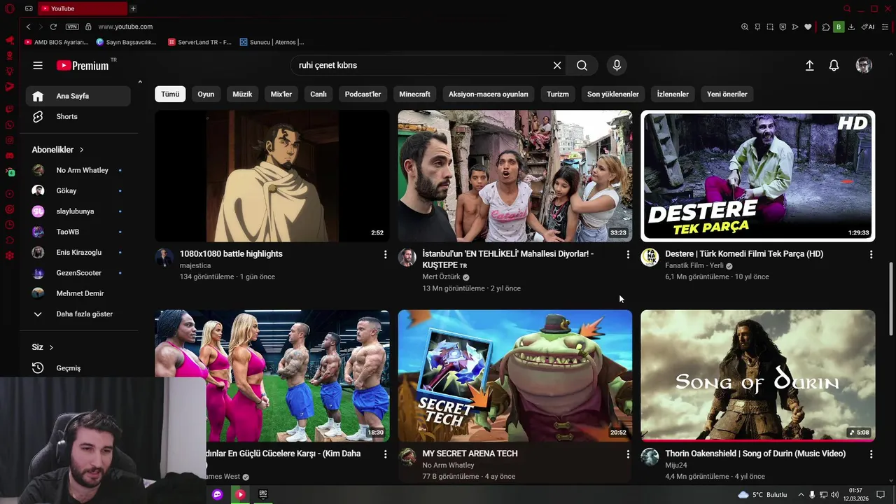This screenshot has width=896, height=504.
Task: Toggle the ad blocker shield
Action: 783,27
